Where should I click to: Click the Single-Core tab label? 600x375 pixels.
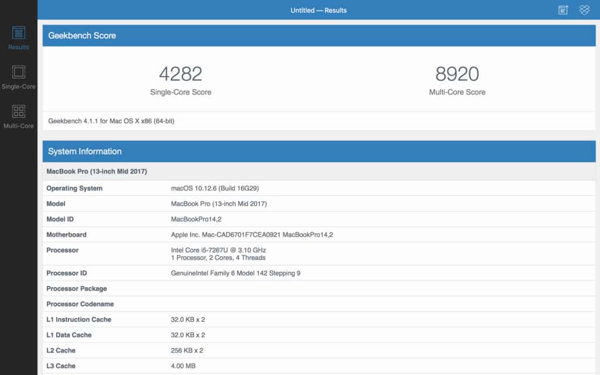18,87
